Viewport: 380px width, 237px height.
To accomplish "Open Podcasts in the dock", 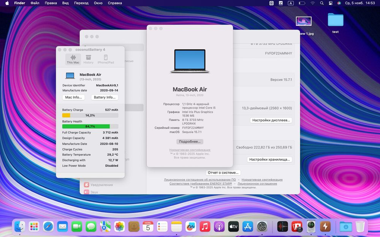I will click(x=219, y=227).
